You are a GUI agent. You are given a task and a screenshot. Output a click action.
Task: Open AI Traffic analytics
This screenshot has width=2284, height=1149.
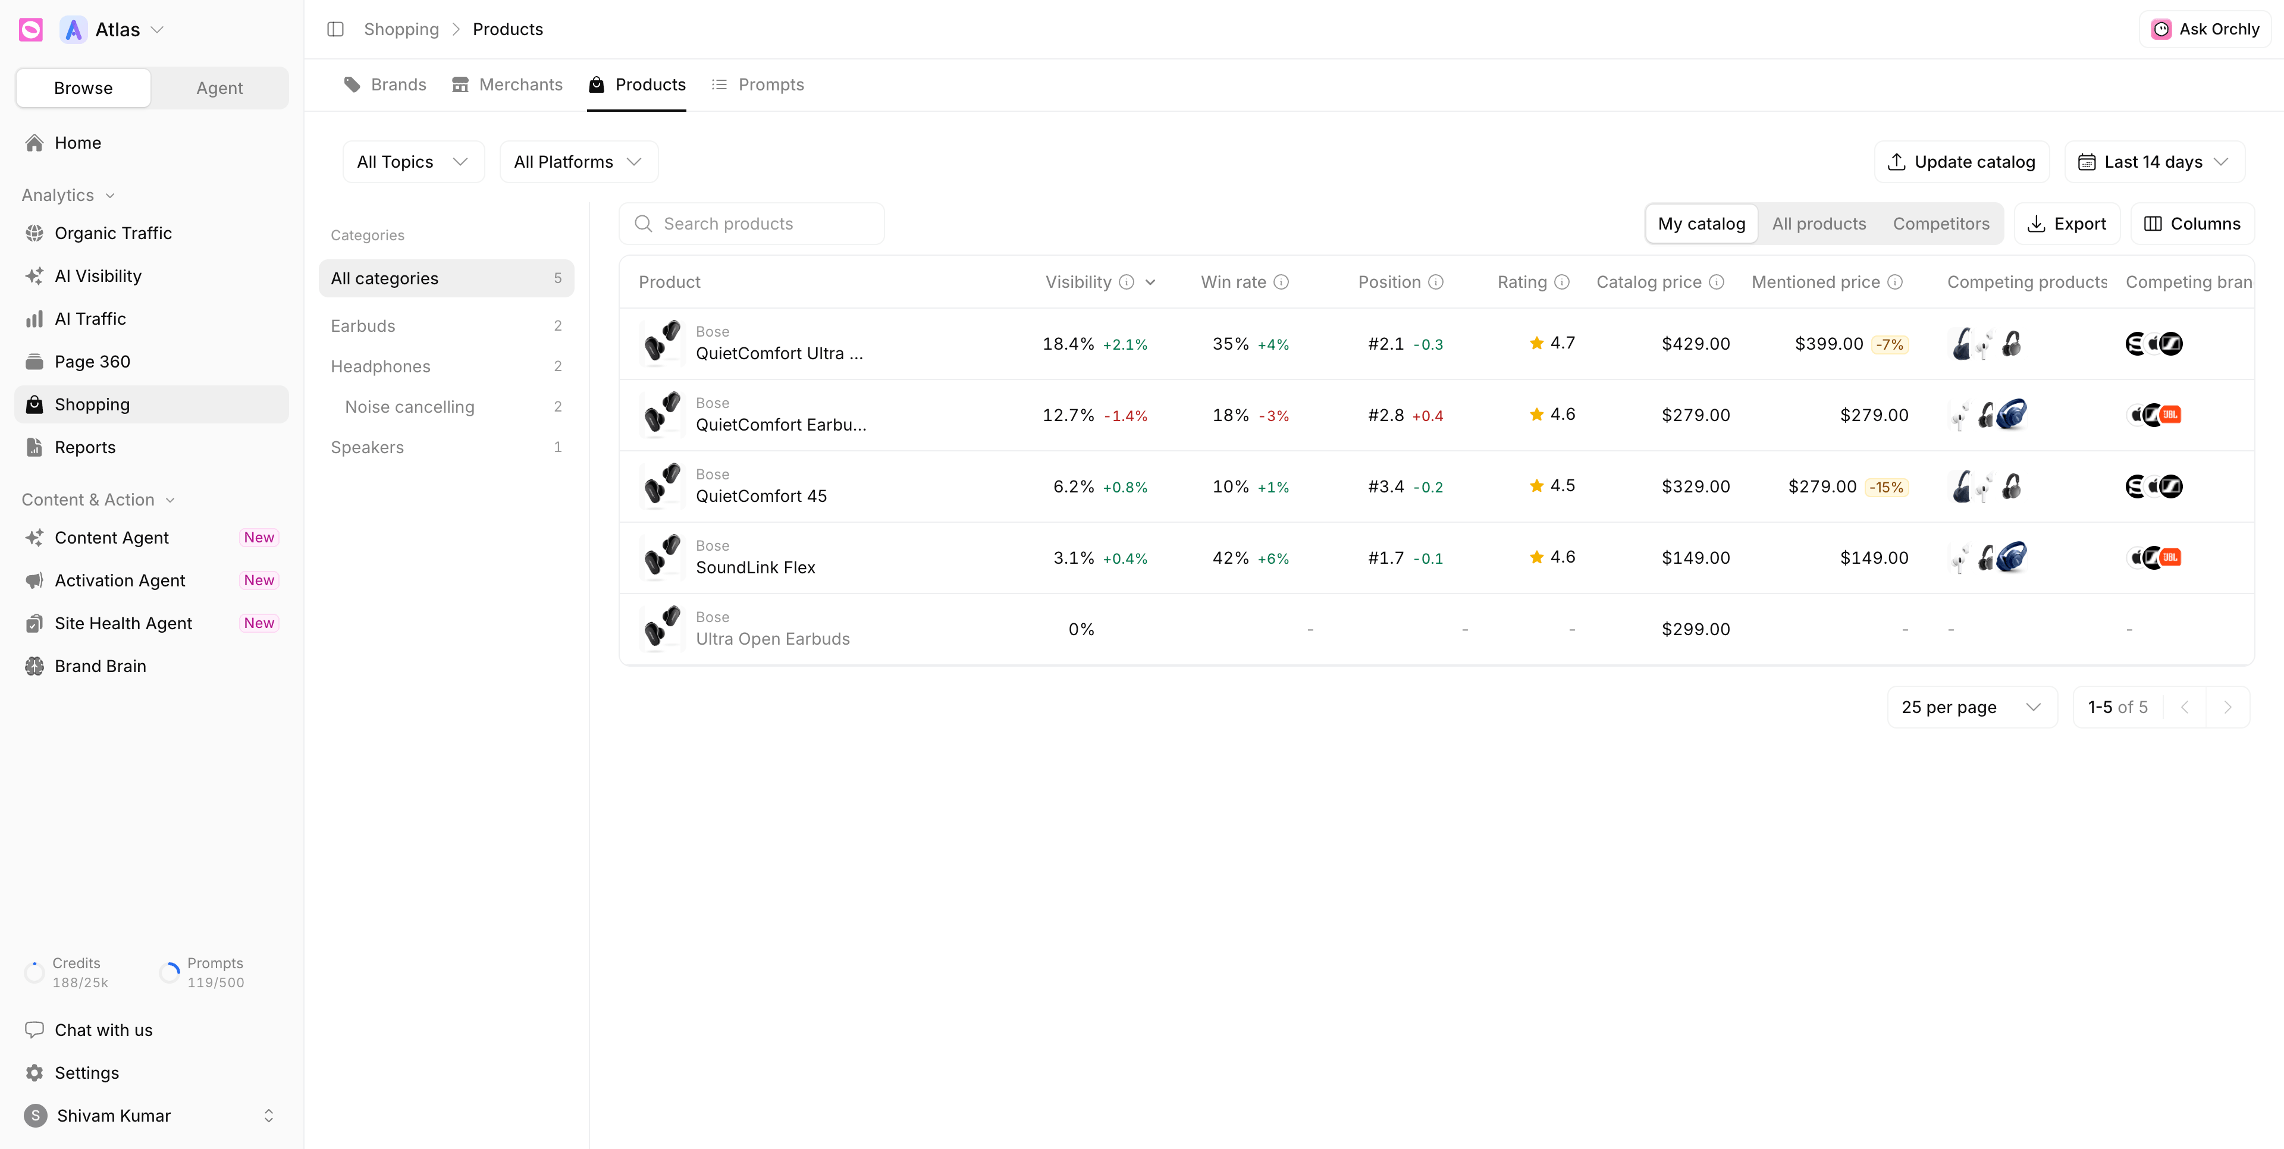click(x=152, y=319)
